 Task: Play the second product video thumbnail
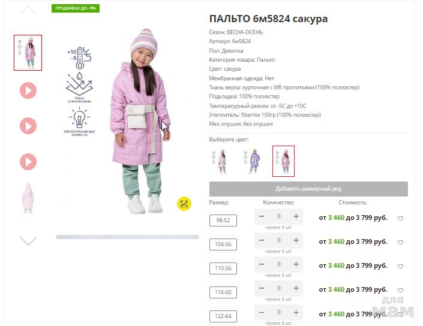pos(28,126)
